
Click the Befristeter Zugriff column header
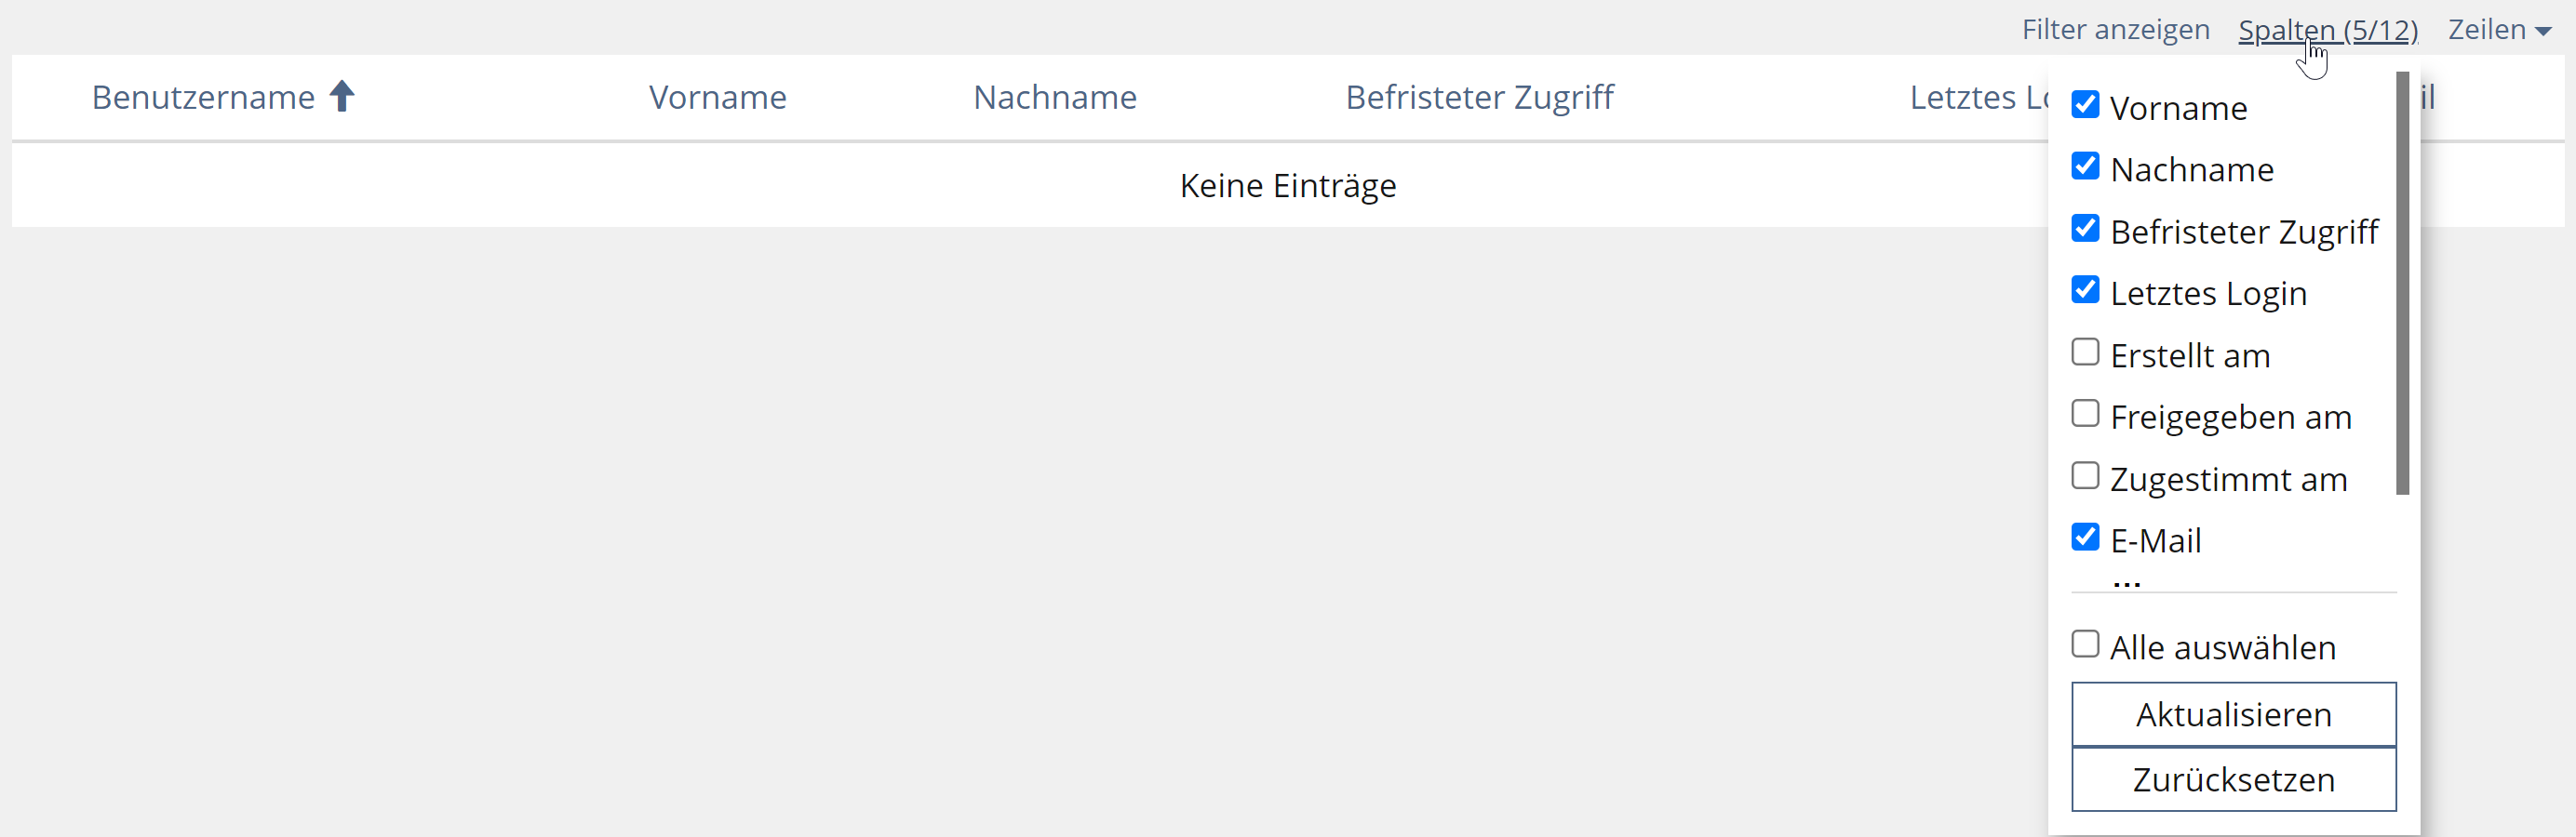[1479, 98]
